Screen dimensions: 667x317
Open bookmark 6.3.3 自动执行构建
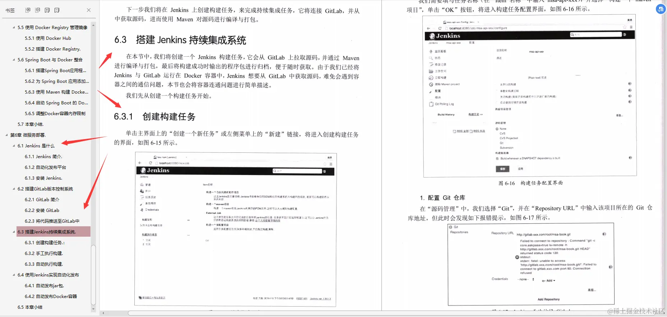[x=44, y=264]
